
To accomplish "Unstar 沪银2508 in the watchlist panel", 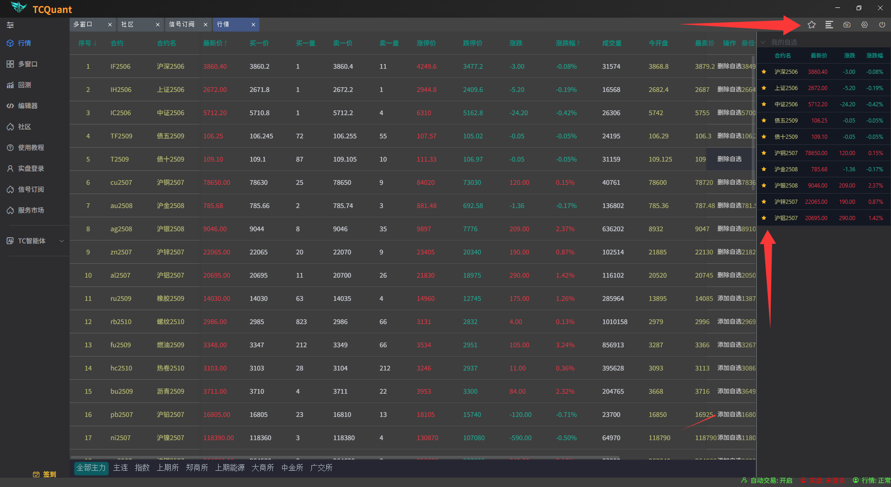I will (x=764, y=186).
